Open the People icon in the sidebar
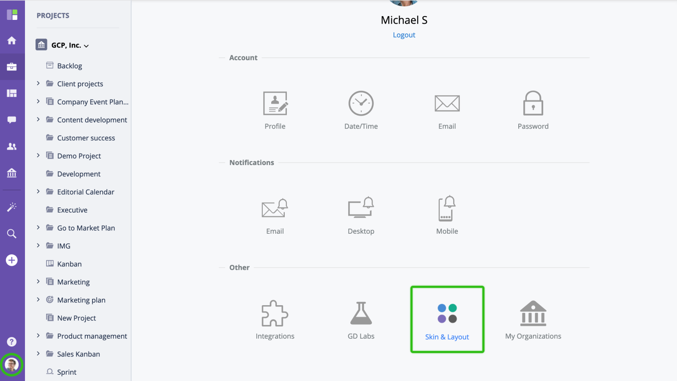Viewport: 677px width, 381px height. (12, 146)
